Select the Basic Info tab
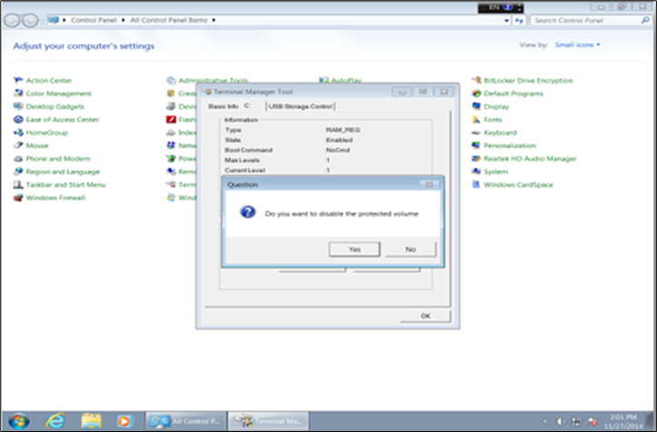Screen dimensions: 657x432 point(223,106)
